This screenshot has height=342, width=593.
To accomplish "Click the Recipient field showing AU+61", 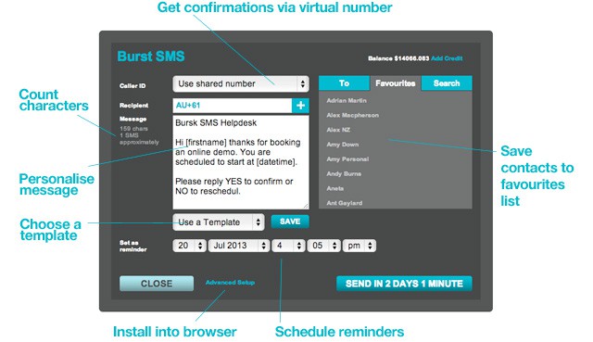I will [233, 106].
